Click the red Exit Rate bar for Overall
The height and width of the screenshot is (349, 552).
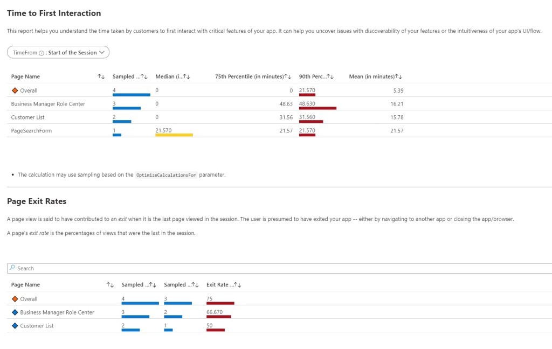(220, 303)
